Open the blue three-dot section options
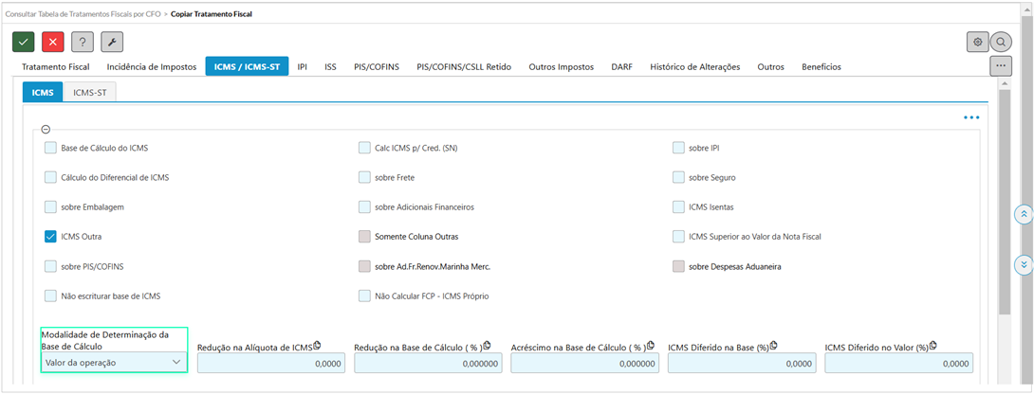 pyautogui.click(x=970, y=118)
